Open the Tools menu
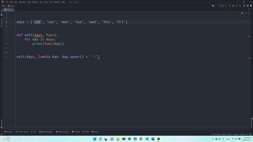The height and width of the screenshot is (142, 253). [x=46, y=2]
